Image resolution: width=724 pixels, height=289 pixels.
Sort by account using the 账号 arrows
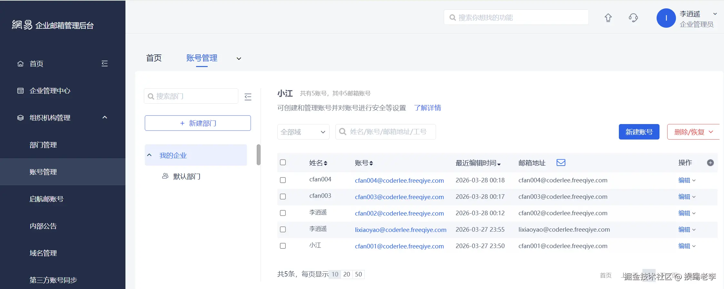point(371,163)
